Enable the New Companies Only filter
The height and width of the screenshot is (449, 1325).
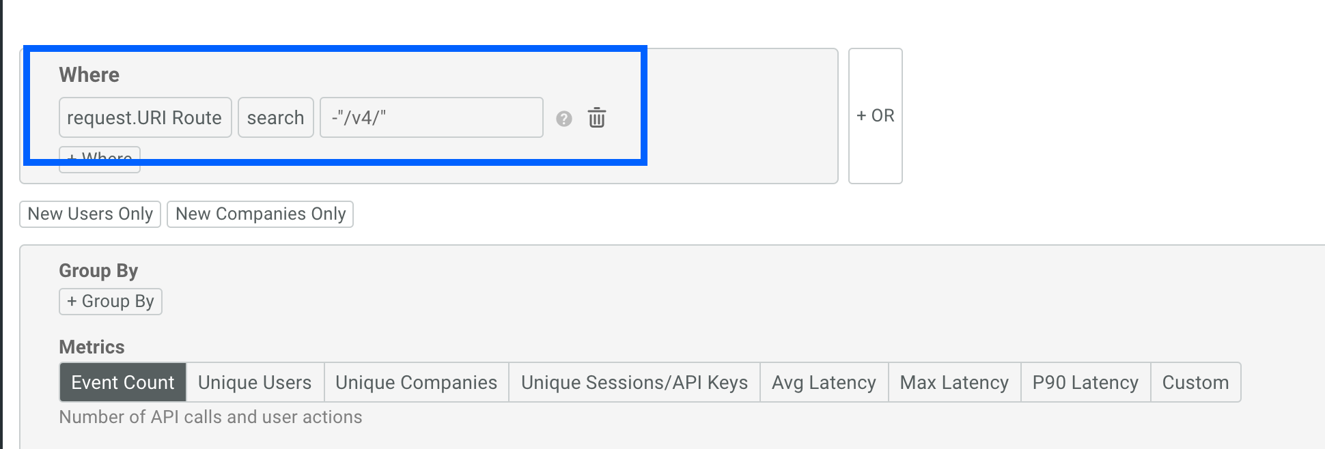point(260,214)
